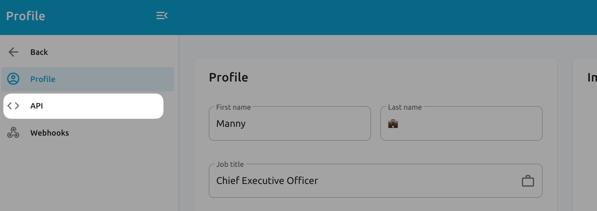Click the partially visible card heading at right

pyautogui.click(x=592, y=78)
